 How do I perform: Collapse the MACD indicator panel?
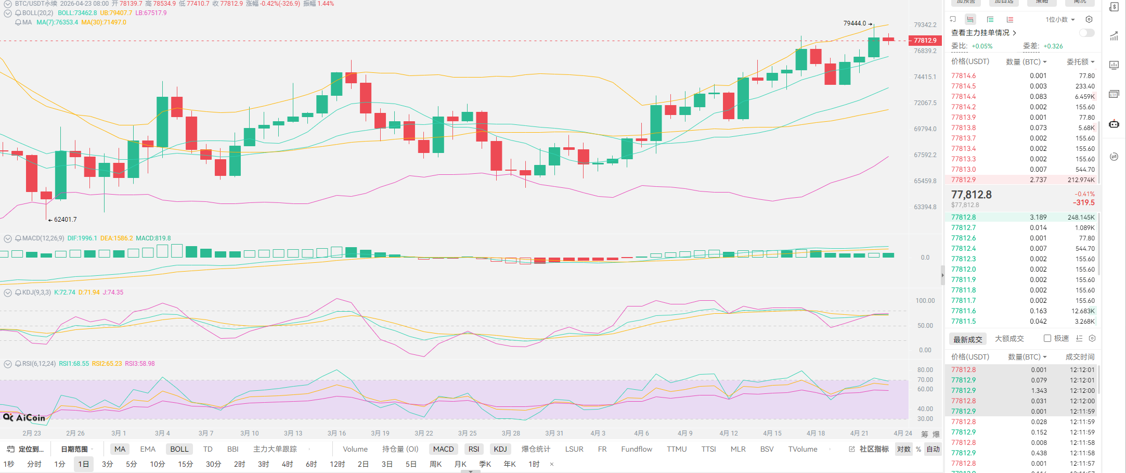(8, 238)
